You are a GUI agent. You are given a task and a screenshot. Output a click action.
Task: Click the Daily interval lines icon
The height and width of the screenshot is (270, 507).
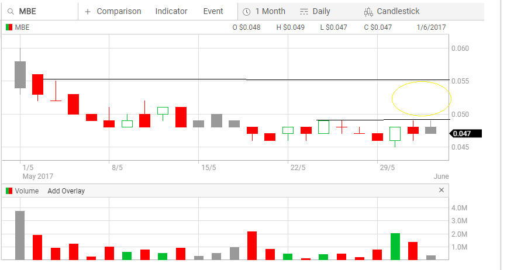click(303, 12)
